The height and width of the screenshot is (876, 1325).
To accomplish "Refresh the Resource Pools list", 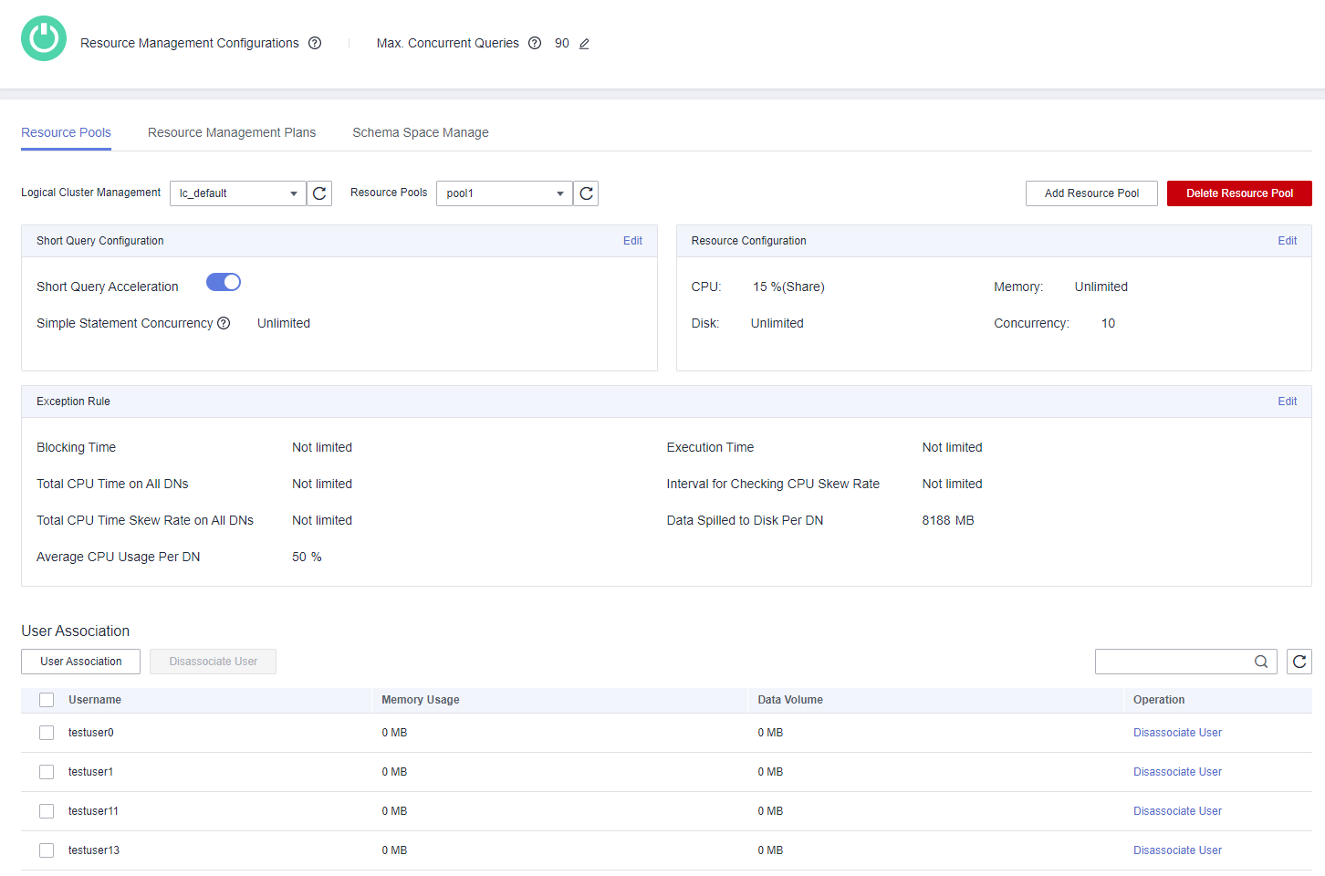I will (586, 193).
